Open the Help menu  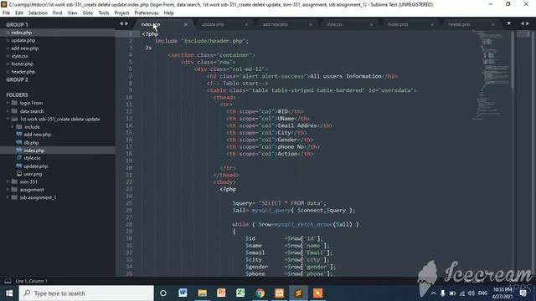pos(169,13)
